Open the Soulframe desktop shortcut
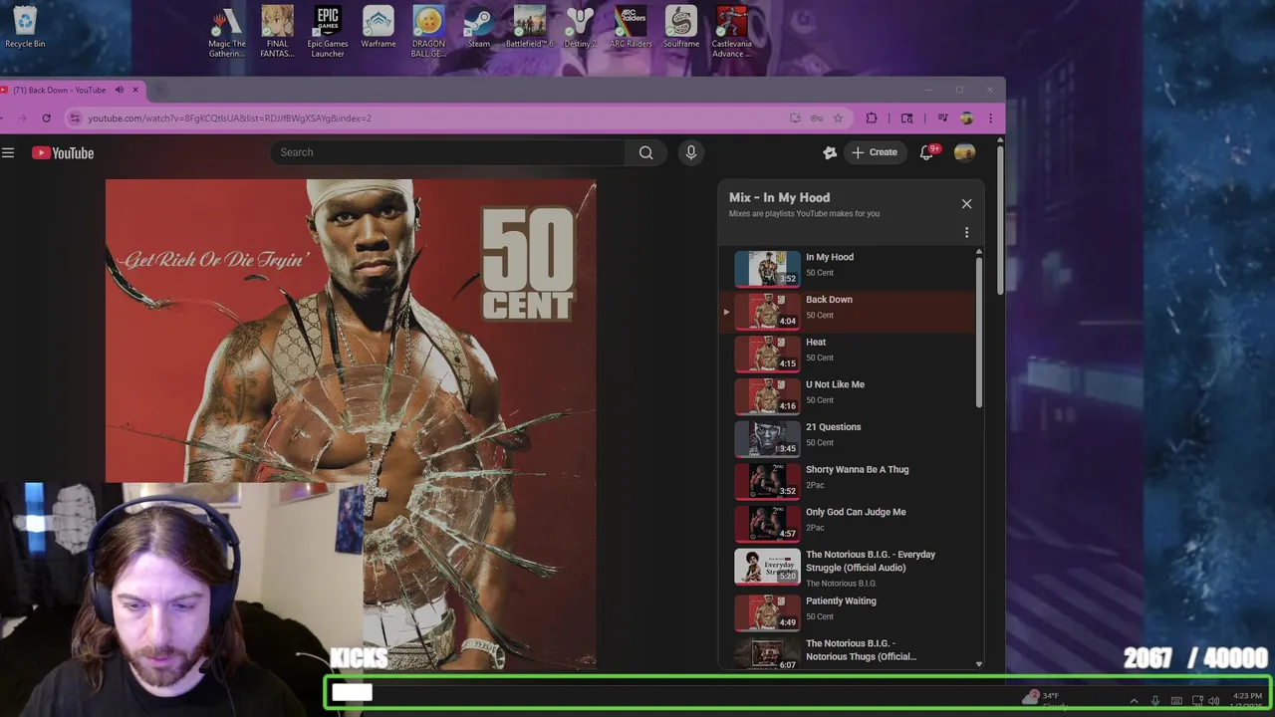The image size is (1275, 717). tap(681, 28)
